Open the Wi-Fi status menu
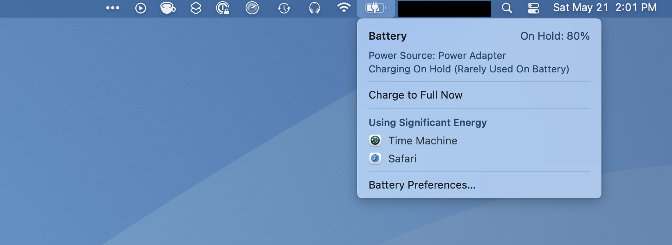Viewport: 672px width, 245px height. [x=344, y=8]
